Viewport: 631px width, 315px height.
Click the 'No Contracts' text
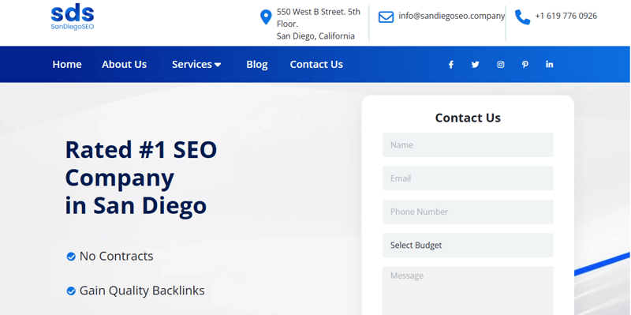116,257
